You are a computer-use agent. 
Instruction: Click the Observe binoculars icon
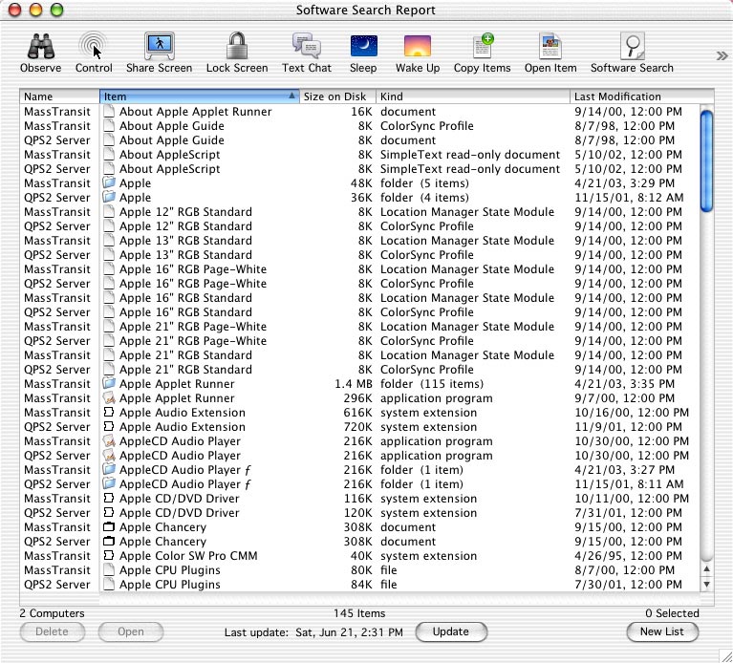pos(41,46)
